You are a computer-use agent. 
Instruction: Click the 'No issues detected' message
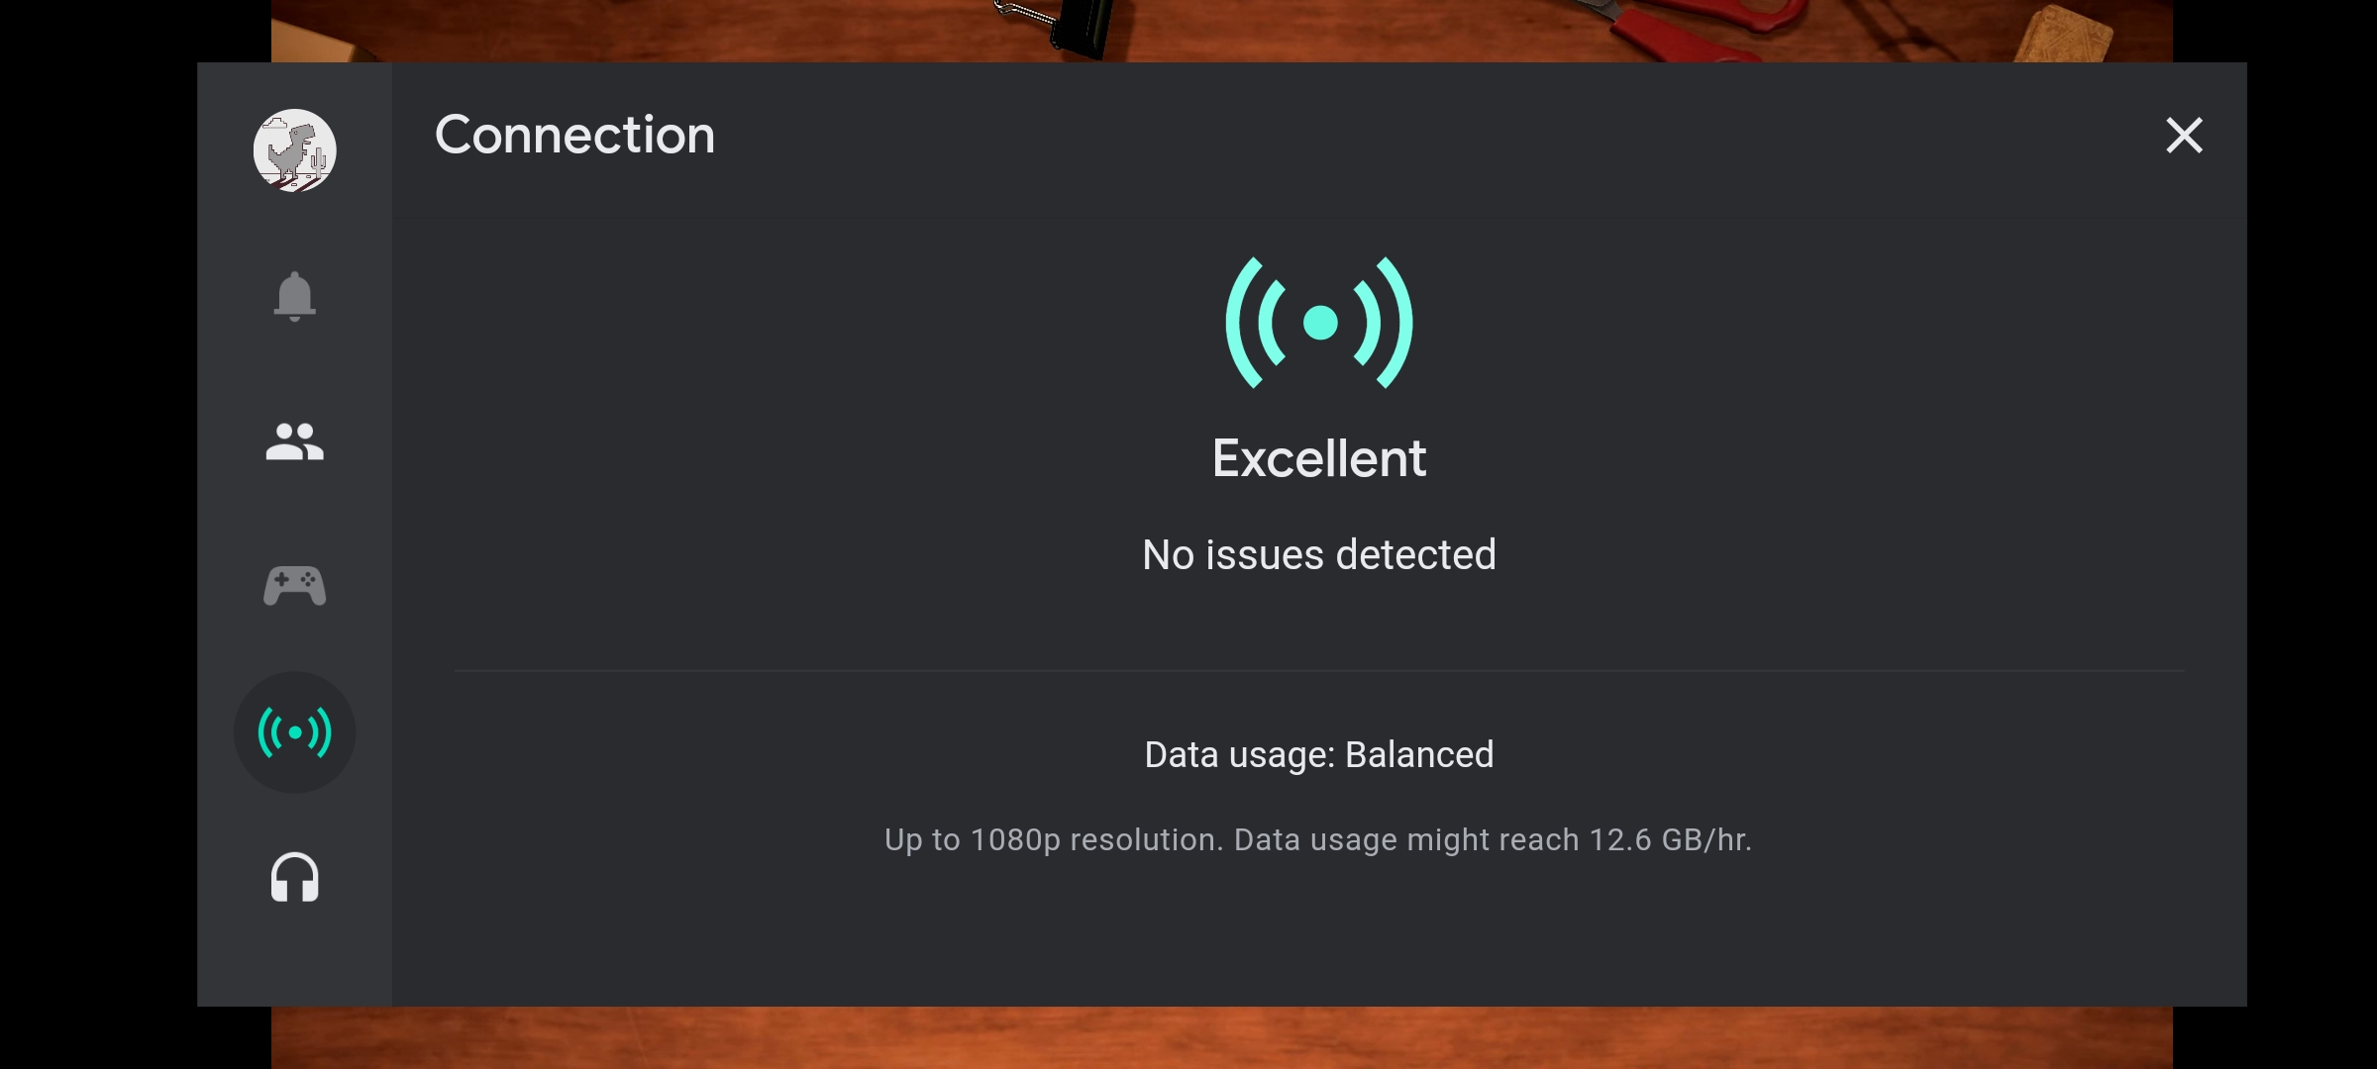click(1319, 554)
